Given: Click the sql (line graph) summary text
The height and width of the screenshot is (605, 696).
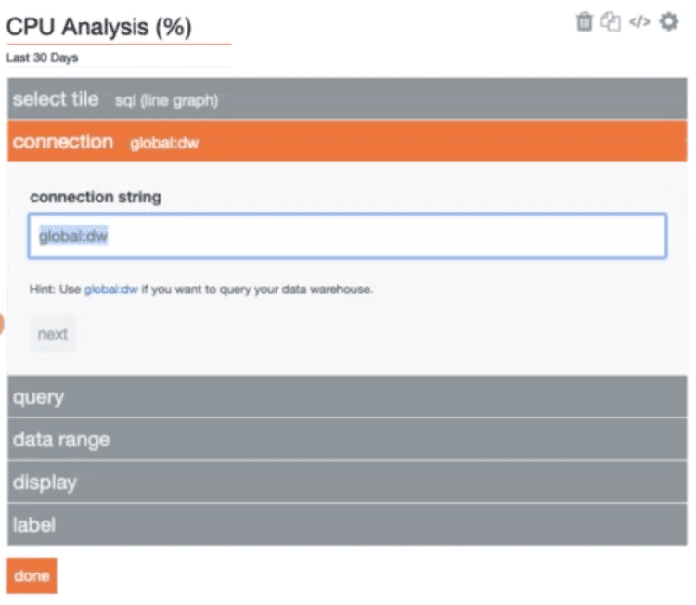Looking at the screenshot, I should pyautogui.click(x=166, y=100).
